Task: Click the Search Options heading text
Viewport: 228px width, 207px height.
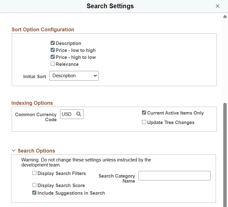Action: point(36,151)
